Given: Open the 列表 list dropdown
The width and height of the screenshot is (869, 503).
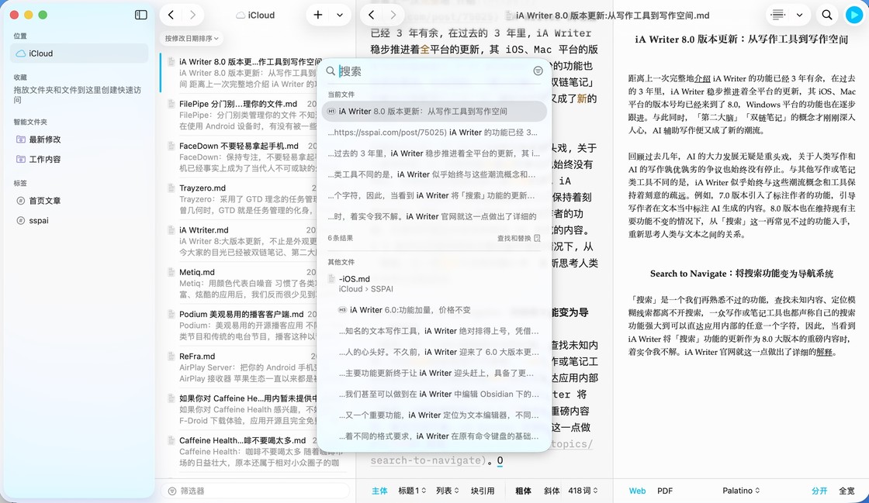Looking at the screenshot, I should (x=447, y=491).
